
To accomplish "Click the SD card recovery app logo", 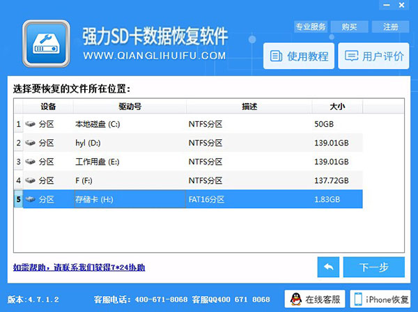I will (46, 44).
